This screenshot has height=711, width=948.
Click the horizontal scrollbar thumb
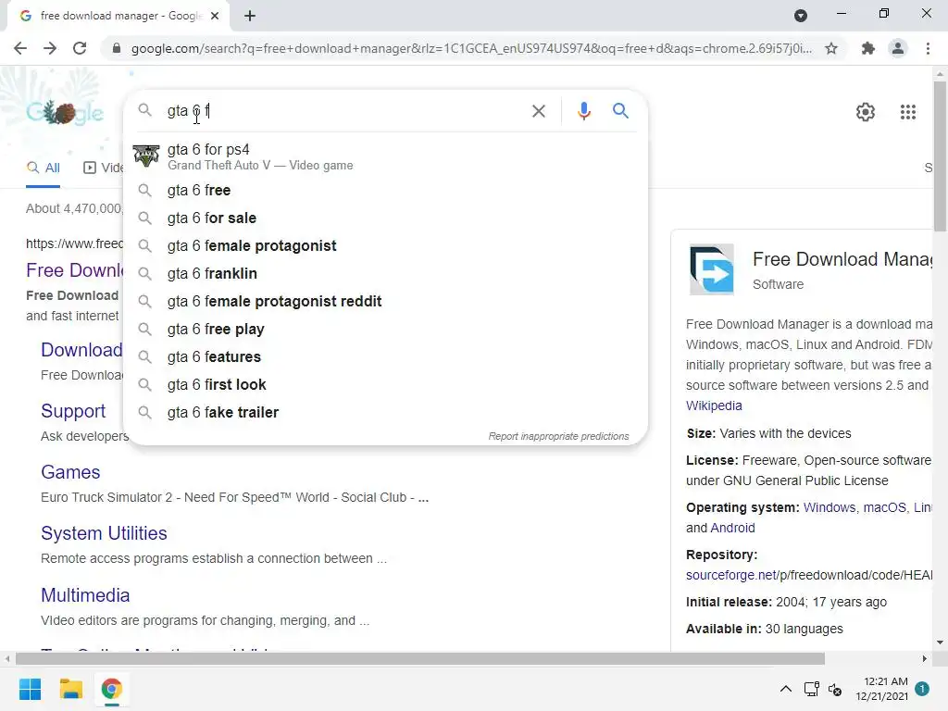(420, 658)
